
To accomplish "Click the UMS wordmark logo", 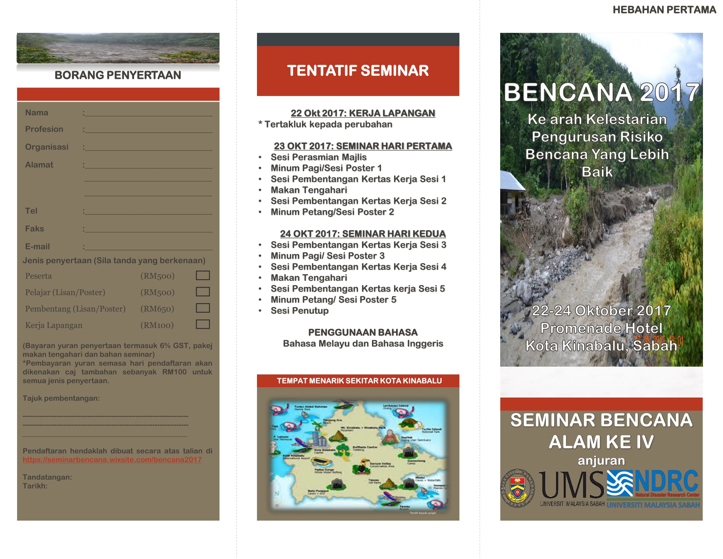I will click(572, 485).
